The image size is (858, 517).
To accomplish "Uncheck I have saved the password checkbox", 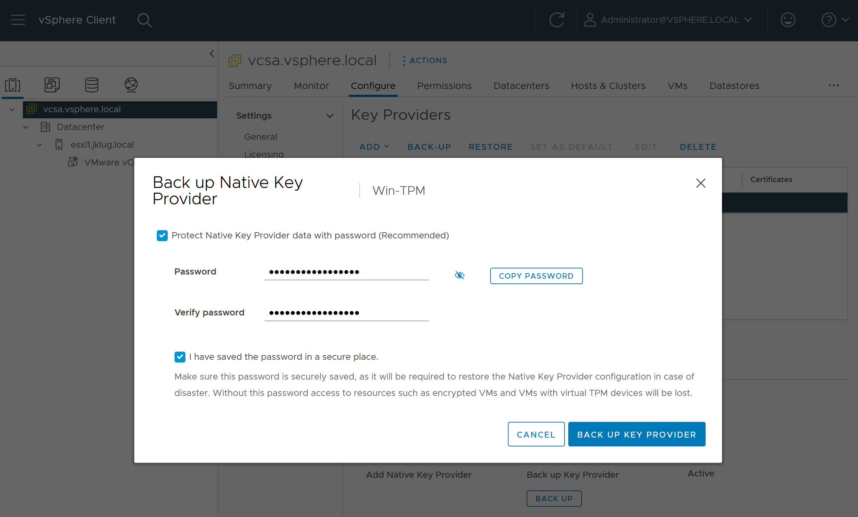I will [x=180, y=357].
